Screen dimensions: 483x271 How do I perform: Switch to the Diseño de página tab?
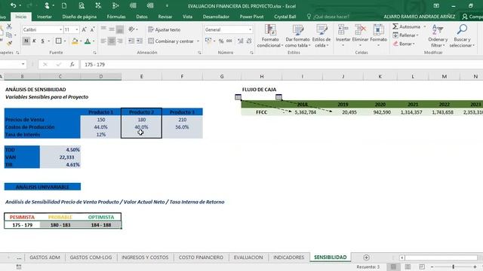coord(79,17)
